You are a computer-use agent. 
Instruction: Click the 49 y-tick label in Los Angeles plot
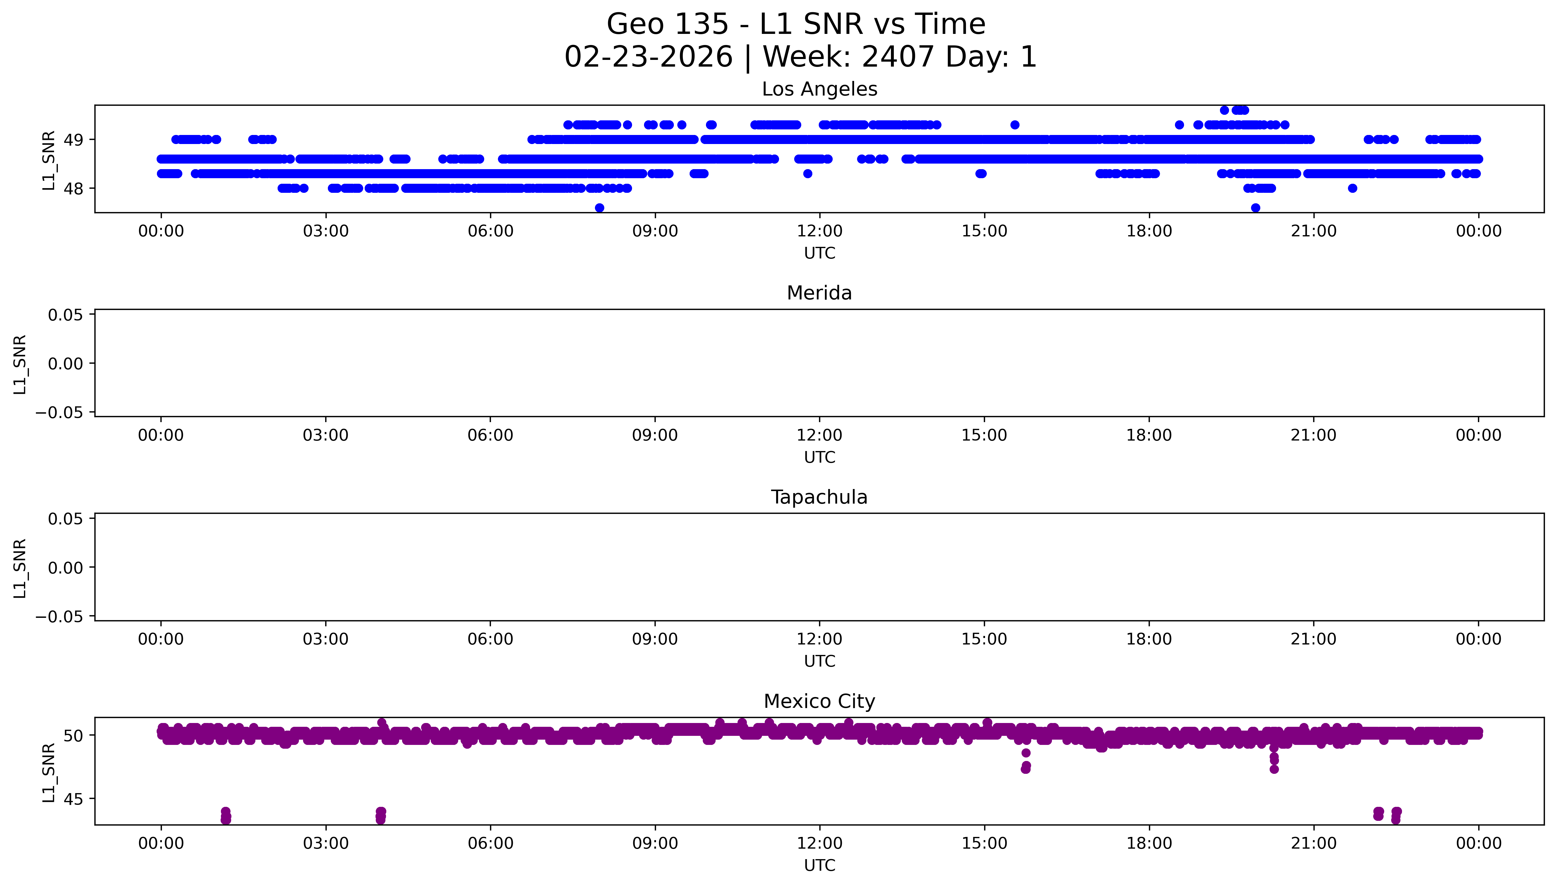tap(74, 140)
